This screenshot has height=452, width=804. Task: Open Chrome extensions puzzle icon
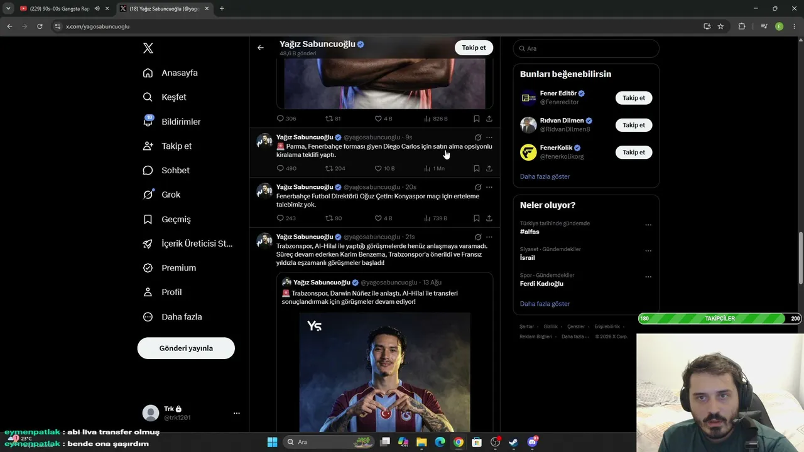tap(742, 26)
